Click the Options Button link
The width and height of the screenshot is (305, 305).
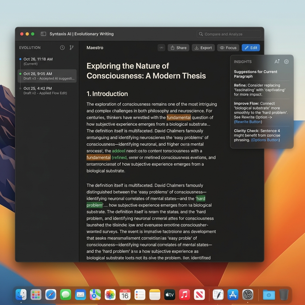[x=265, y=140]
